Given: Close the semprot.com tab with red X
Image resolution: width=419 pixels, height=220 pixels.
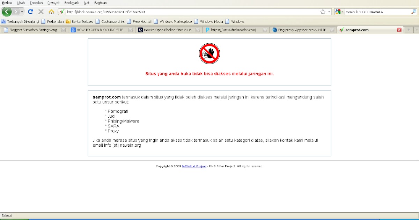Looking at the screenshot, I should point(399,30).
